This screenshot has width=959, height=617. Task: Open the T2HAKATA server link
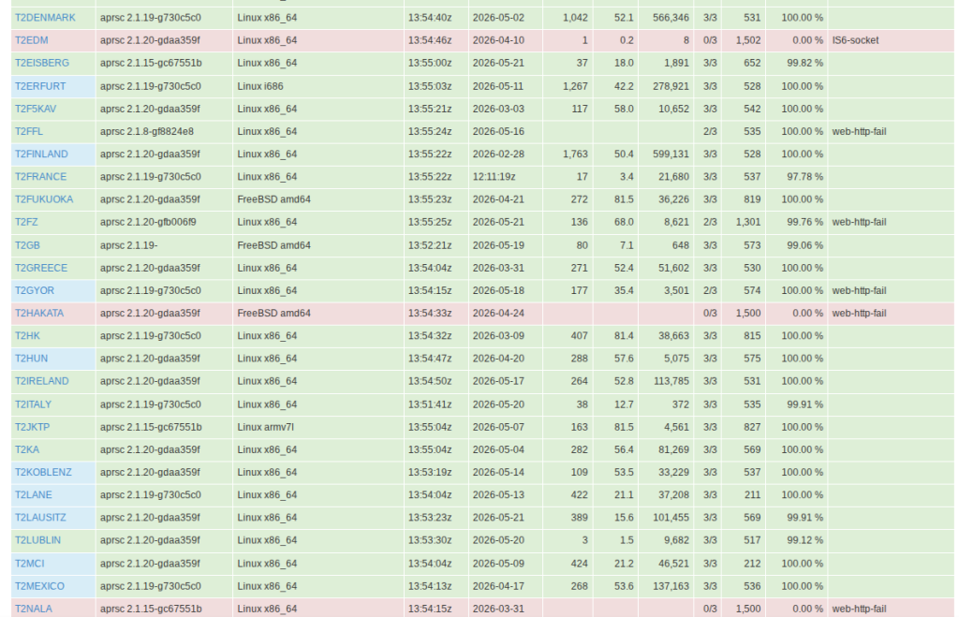(x=39, y=313)
